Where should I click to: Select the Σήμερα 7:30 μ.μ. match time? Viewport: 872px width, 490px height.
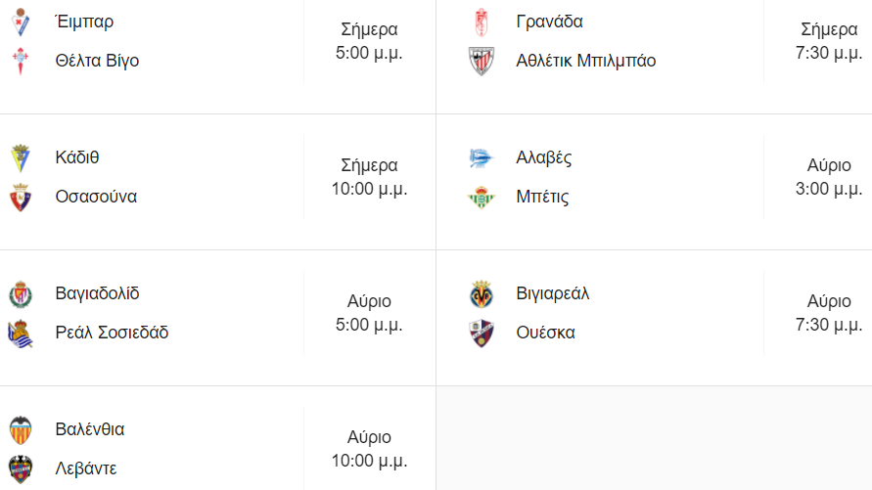point(828,41)
